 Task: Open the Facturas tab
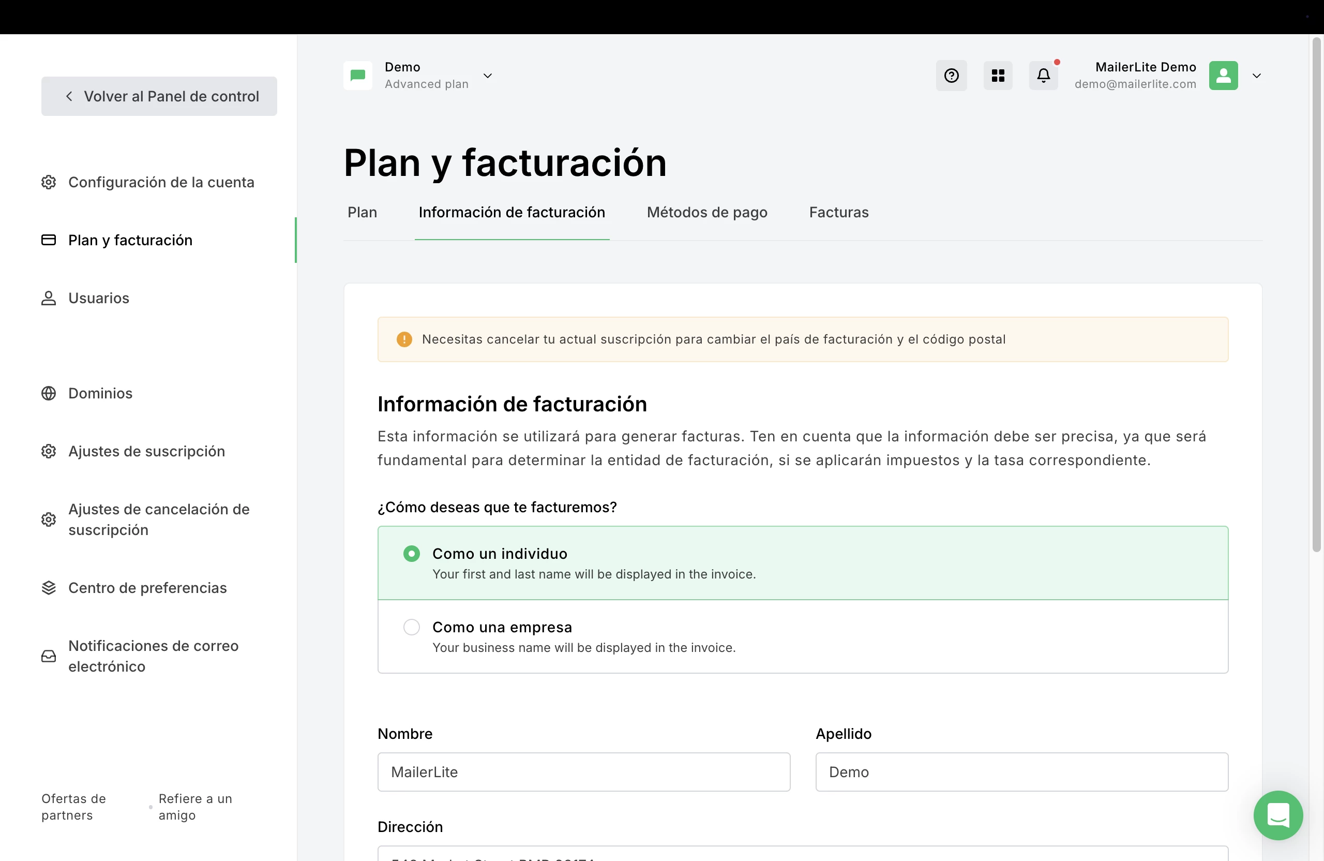(838, 213)
